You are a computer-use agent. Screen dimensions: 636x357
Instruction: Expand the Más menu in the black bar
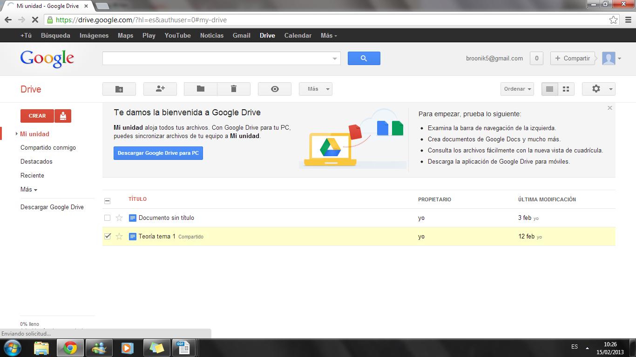pos(329,35)
